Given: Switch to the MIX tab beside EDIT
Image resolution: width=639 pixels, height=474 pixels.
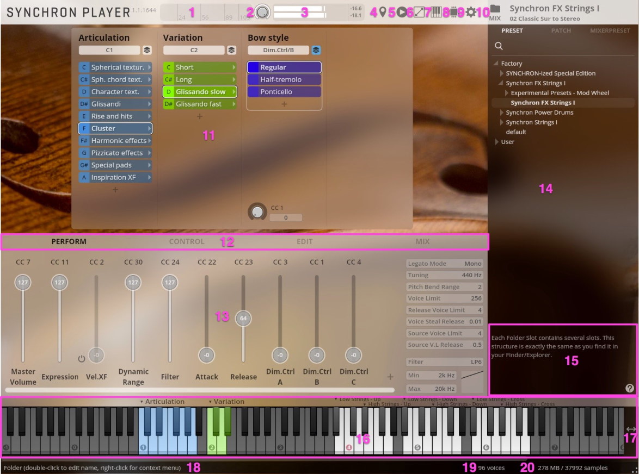Looking at the screenshot, I should [x=422, y=242].
